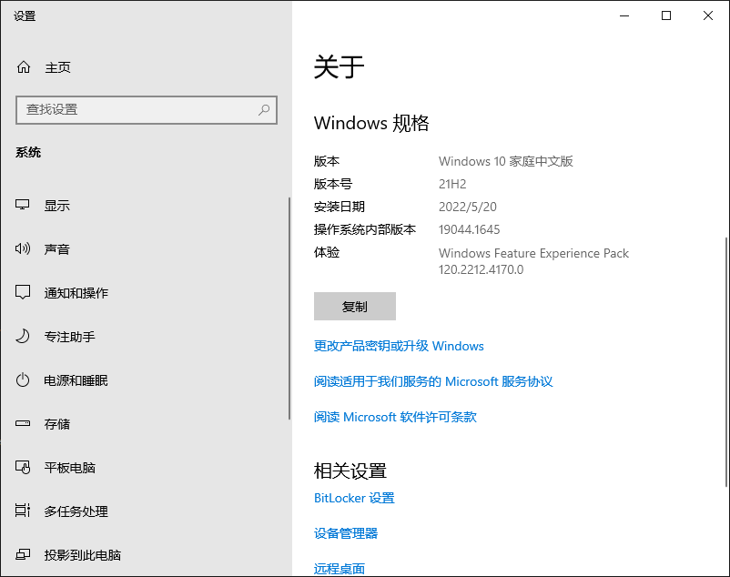Open 投影到此电脑 settings page
This screenshot has width=730, height=577.
pos(82,555)
